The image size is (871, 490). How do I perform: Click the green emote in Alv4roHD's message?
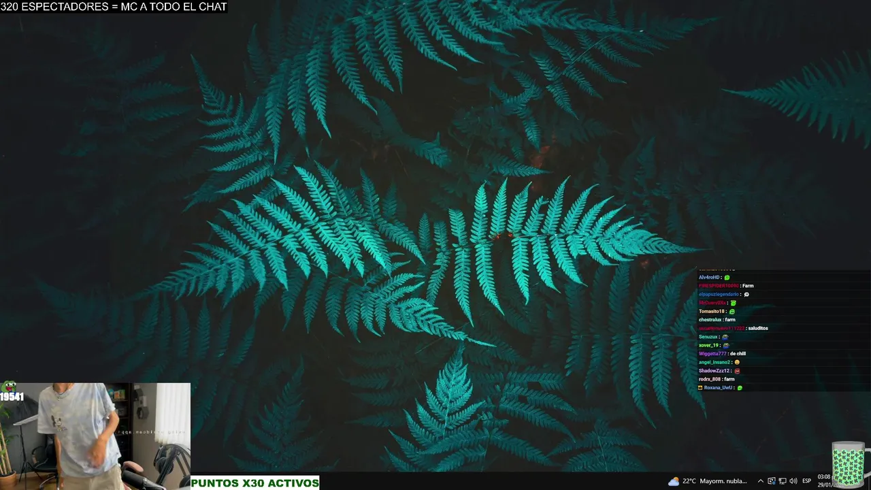[x=727, y=278]
